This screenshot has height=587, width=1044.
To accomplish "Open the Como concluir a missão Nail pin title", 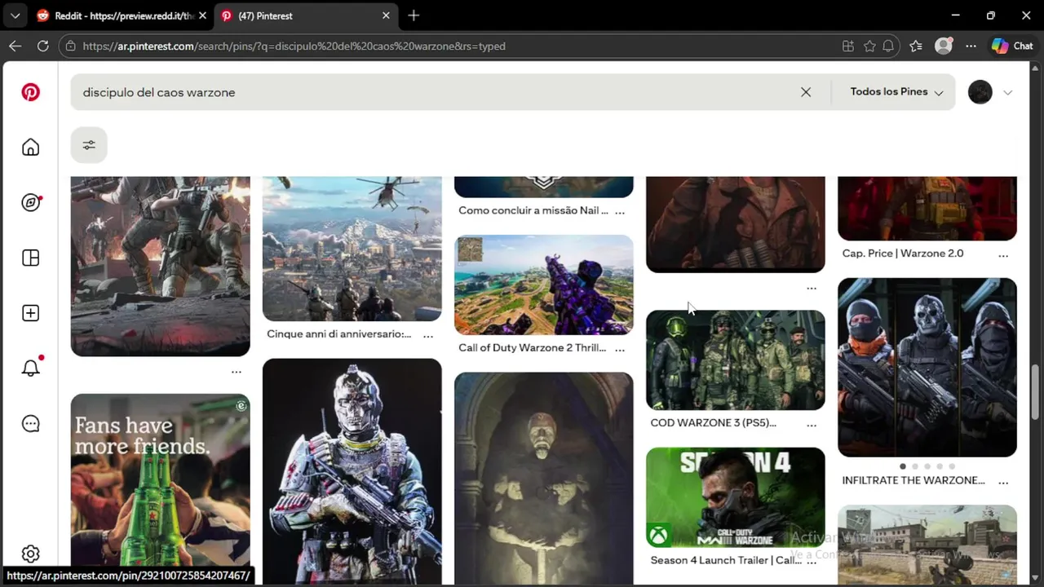I will [533, 210].
